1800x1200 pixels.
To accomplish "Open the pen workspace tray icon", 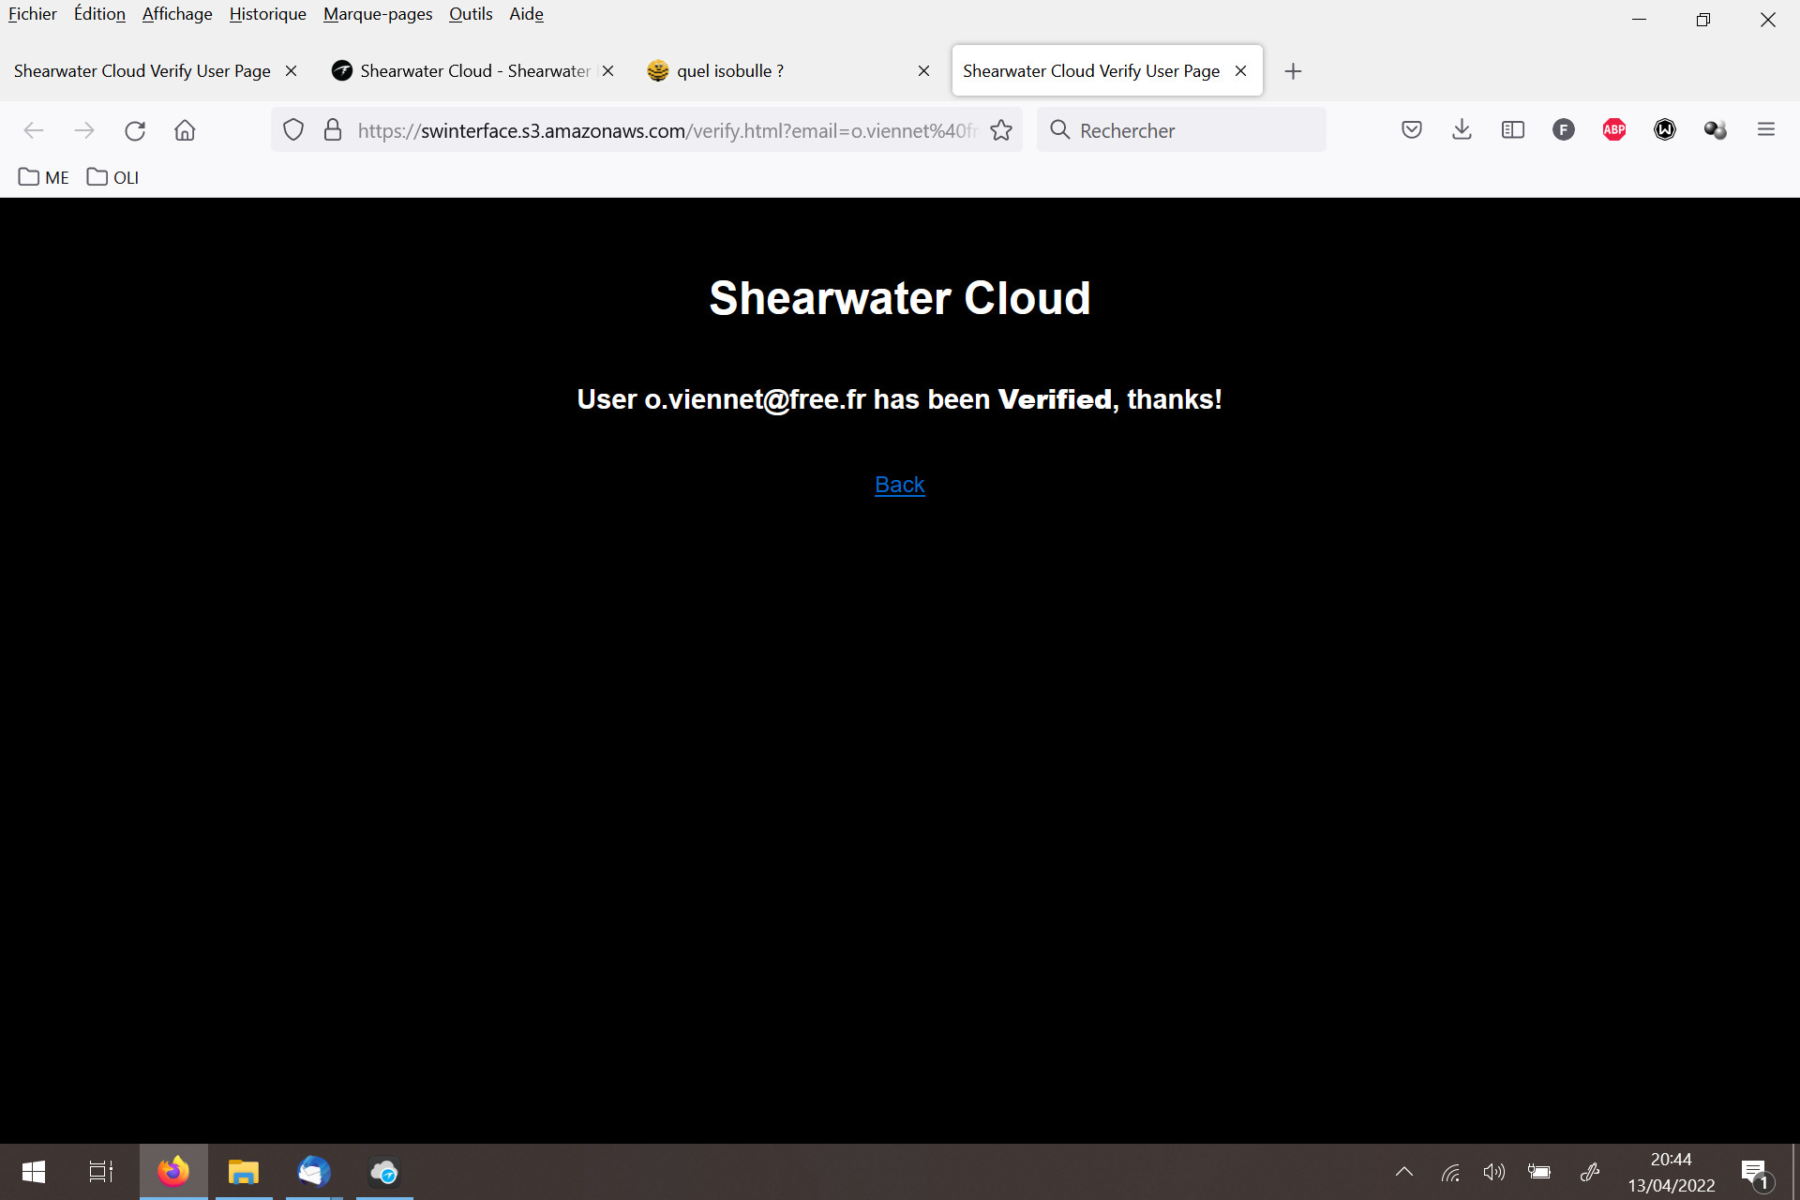I will tap(1590, 1172).
